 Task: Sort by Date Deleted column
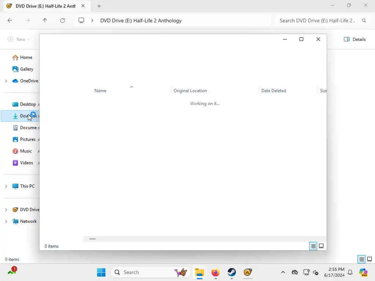[273, 91]
